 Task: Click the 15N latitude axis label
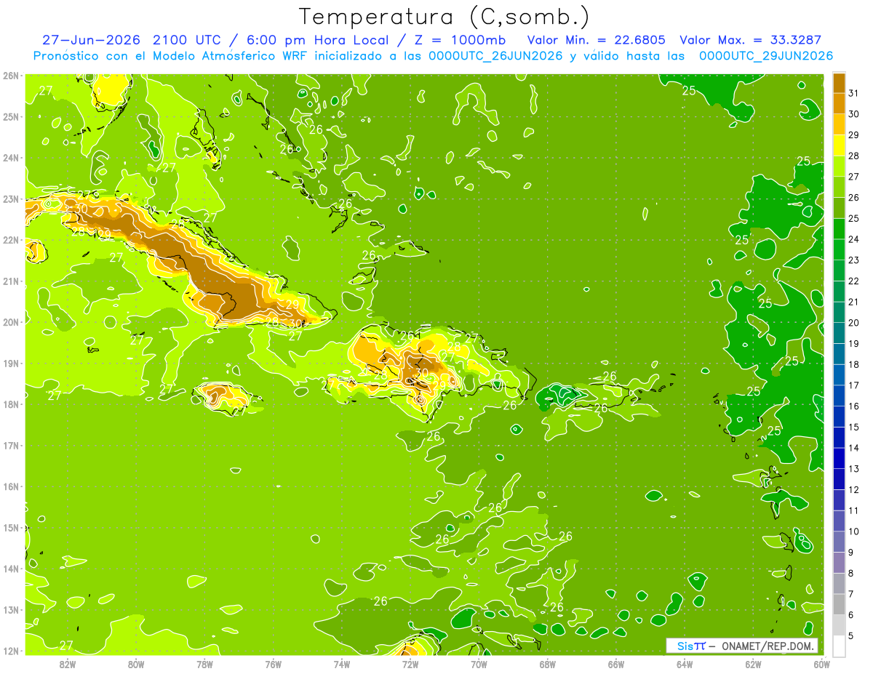point(11,527)
